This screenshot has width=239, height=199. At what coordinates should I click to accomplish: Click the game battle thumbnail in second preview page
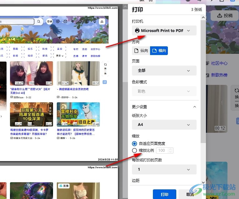point(32,191)
